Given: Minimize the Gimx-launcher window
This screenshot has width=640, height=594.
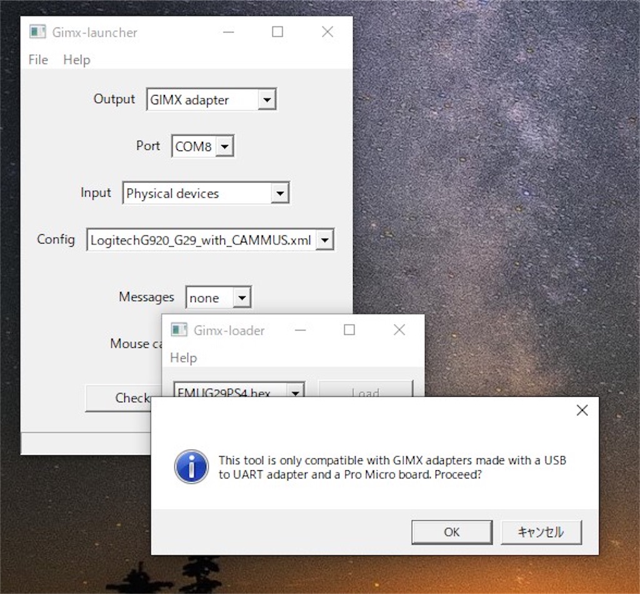Looking at the screenshot, I should point(229,32).
